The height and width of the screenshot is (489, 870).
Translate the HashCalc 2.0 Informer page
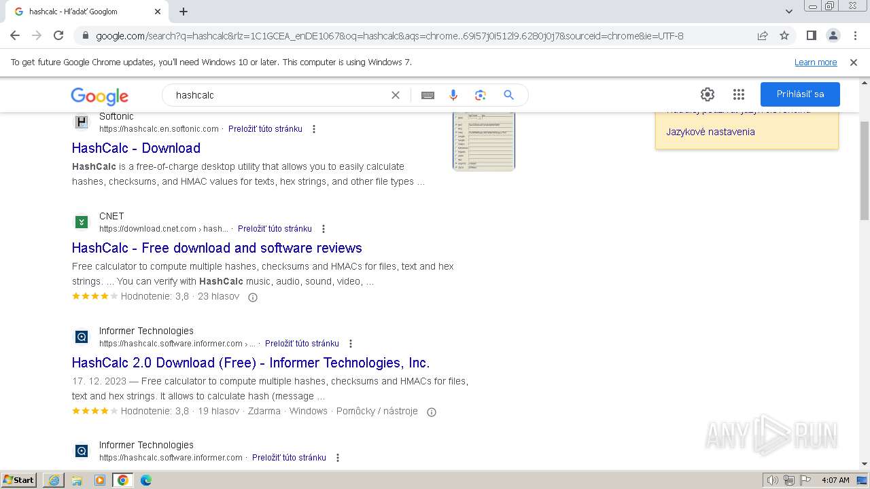click(302, 344)
